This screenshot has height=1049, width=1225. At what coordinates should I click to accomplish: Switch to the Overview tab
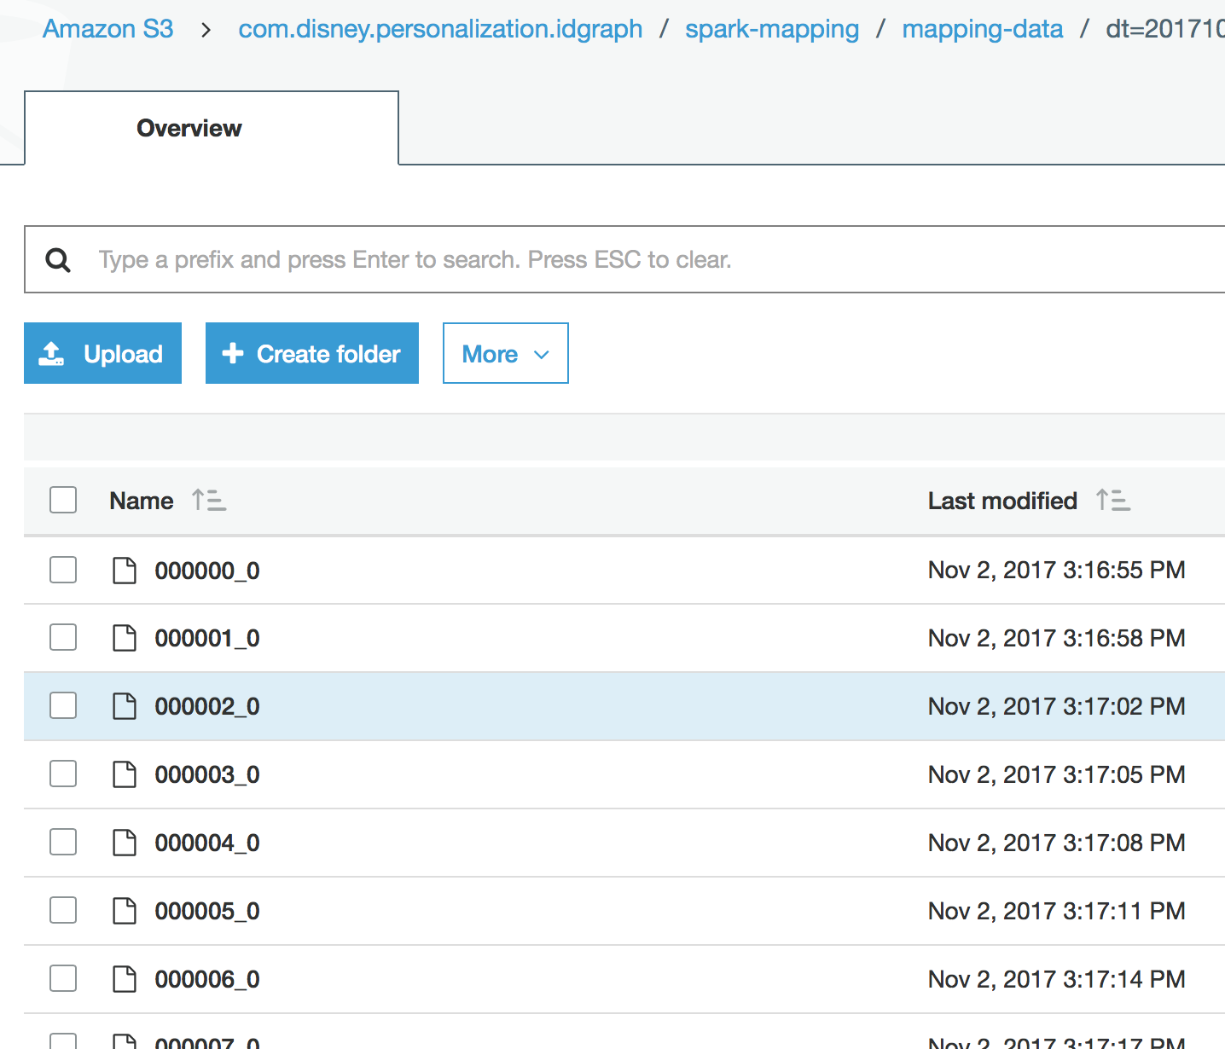click(212, 128)
